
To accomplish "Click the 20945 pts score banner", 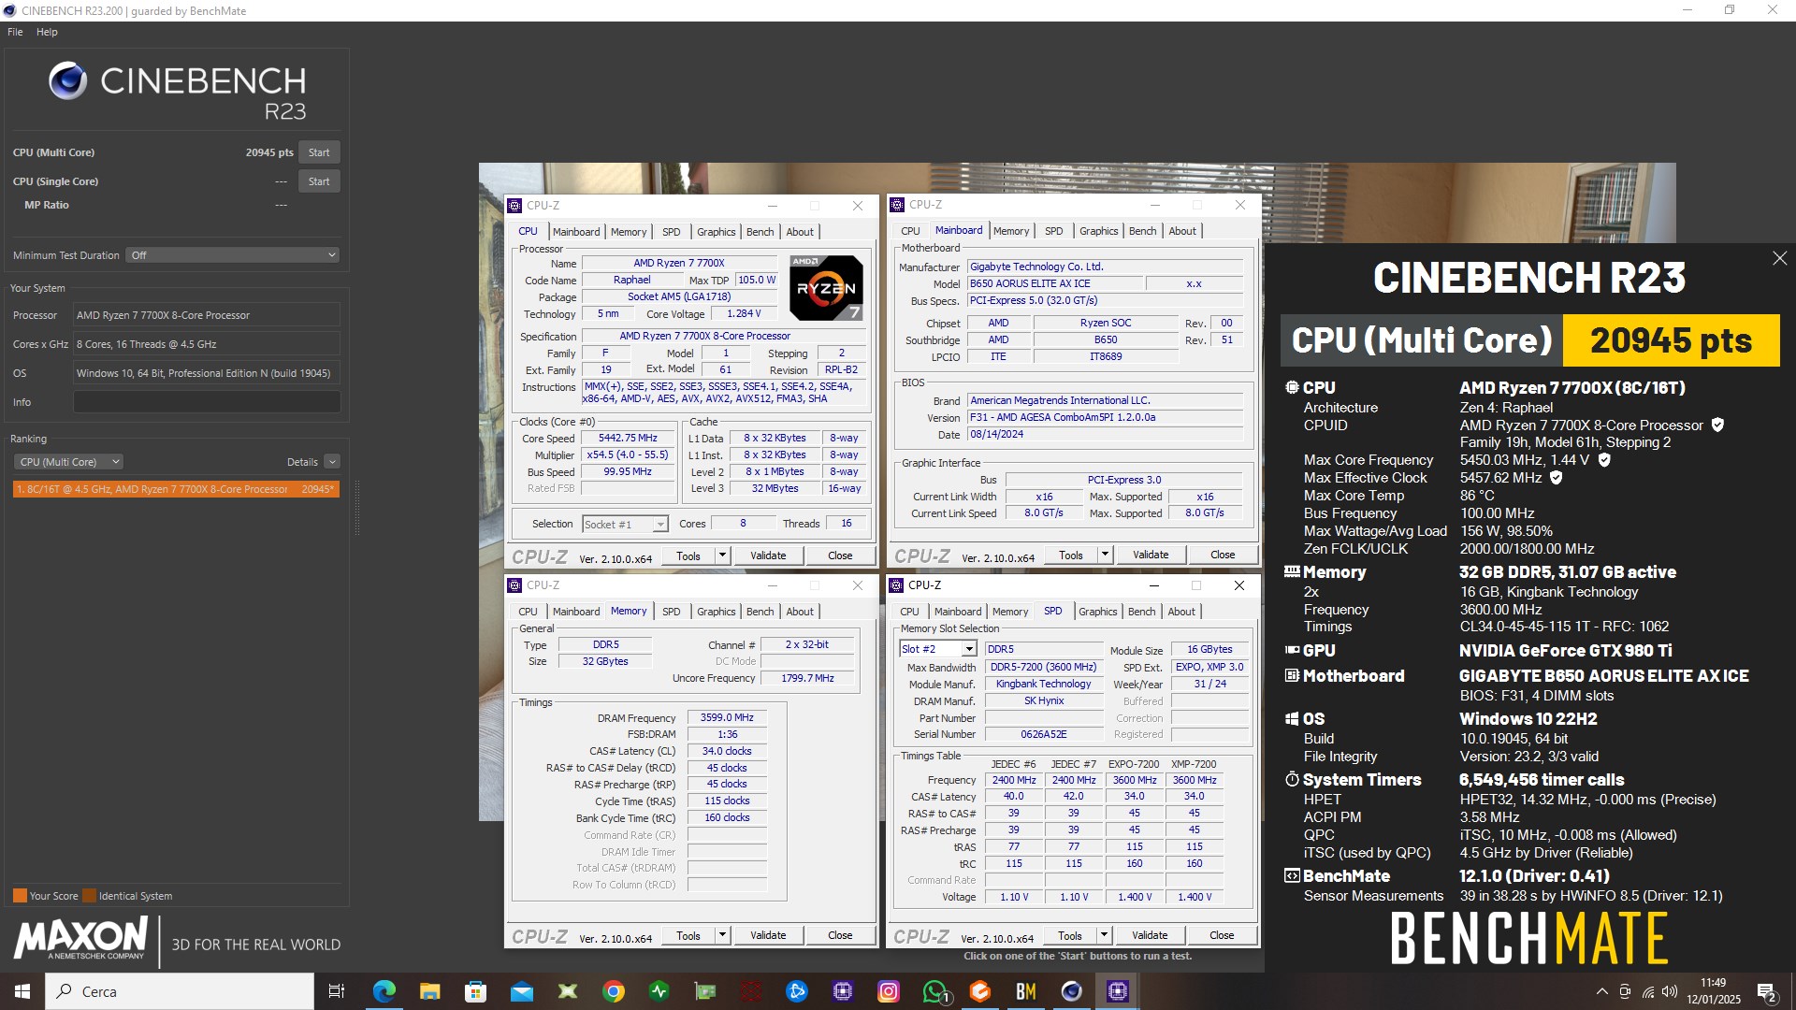I will pyautogui.click(x=1671, y=340).
